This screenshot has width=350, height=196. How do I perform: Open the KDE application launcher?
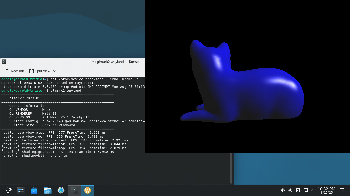[x=9, y=190]
